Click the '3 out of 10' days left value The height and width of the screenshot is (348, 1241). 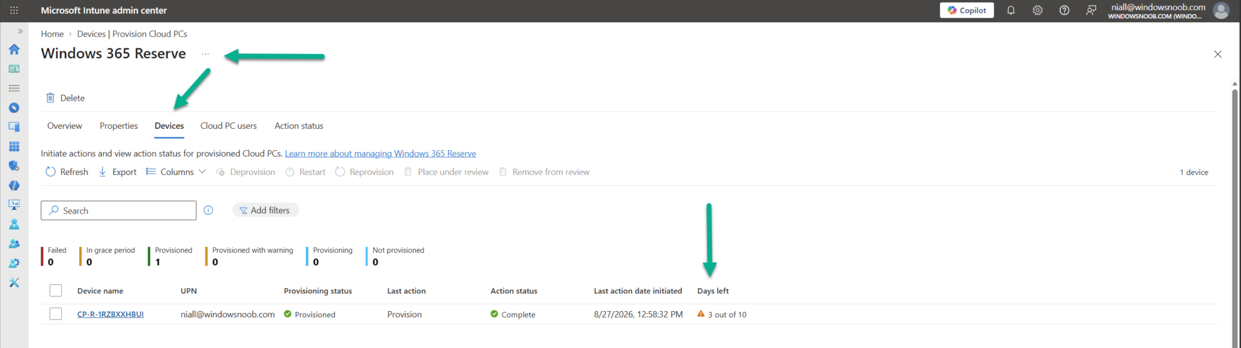coord(727,315)
